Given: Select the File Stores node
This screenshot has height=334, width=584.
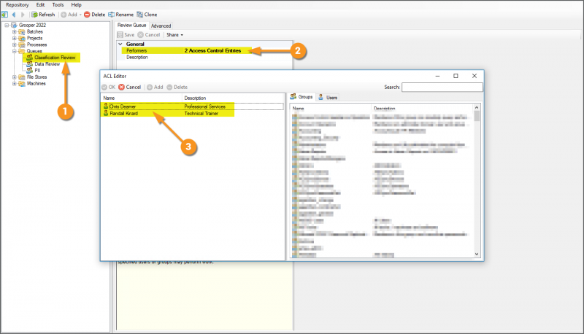Looking at the screenshot, I should (x=37, y=77).
